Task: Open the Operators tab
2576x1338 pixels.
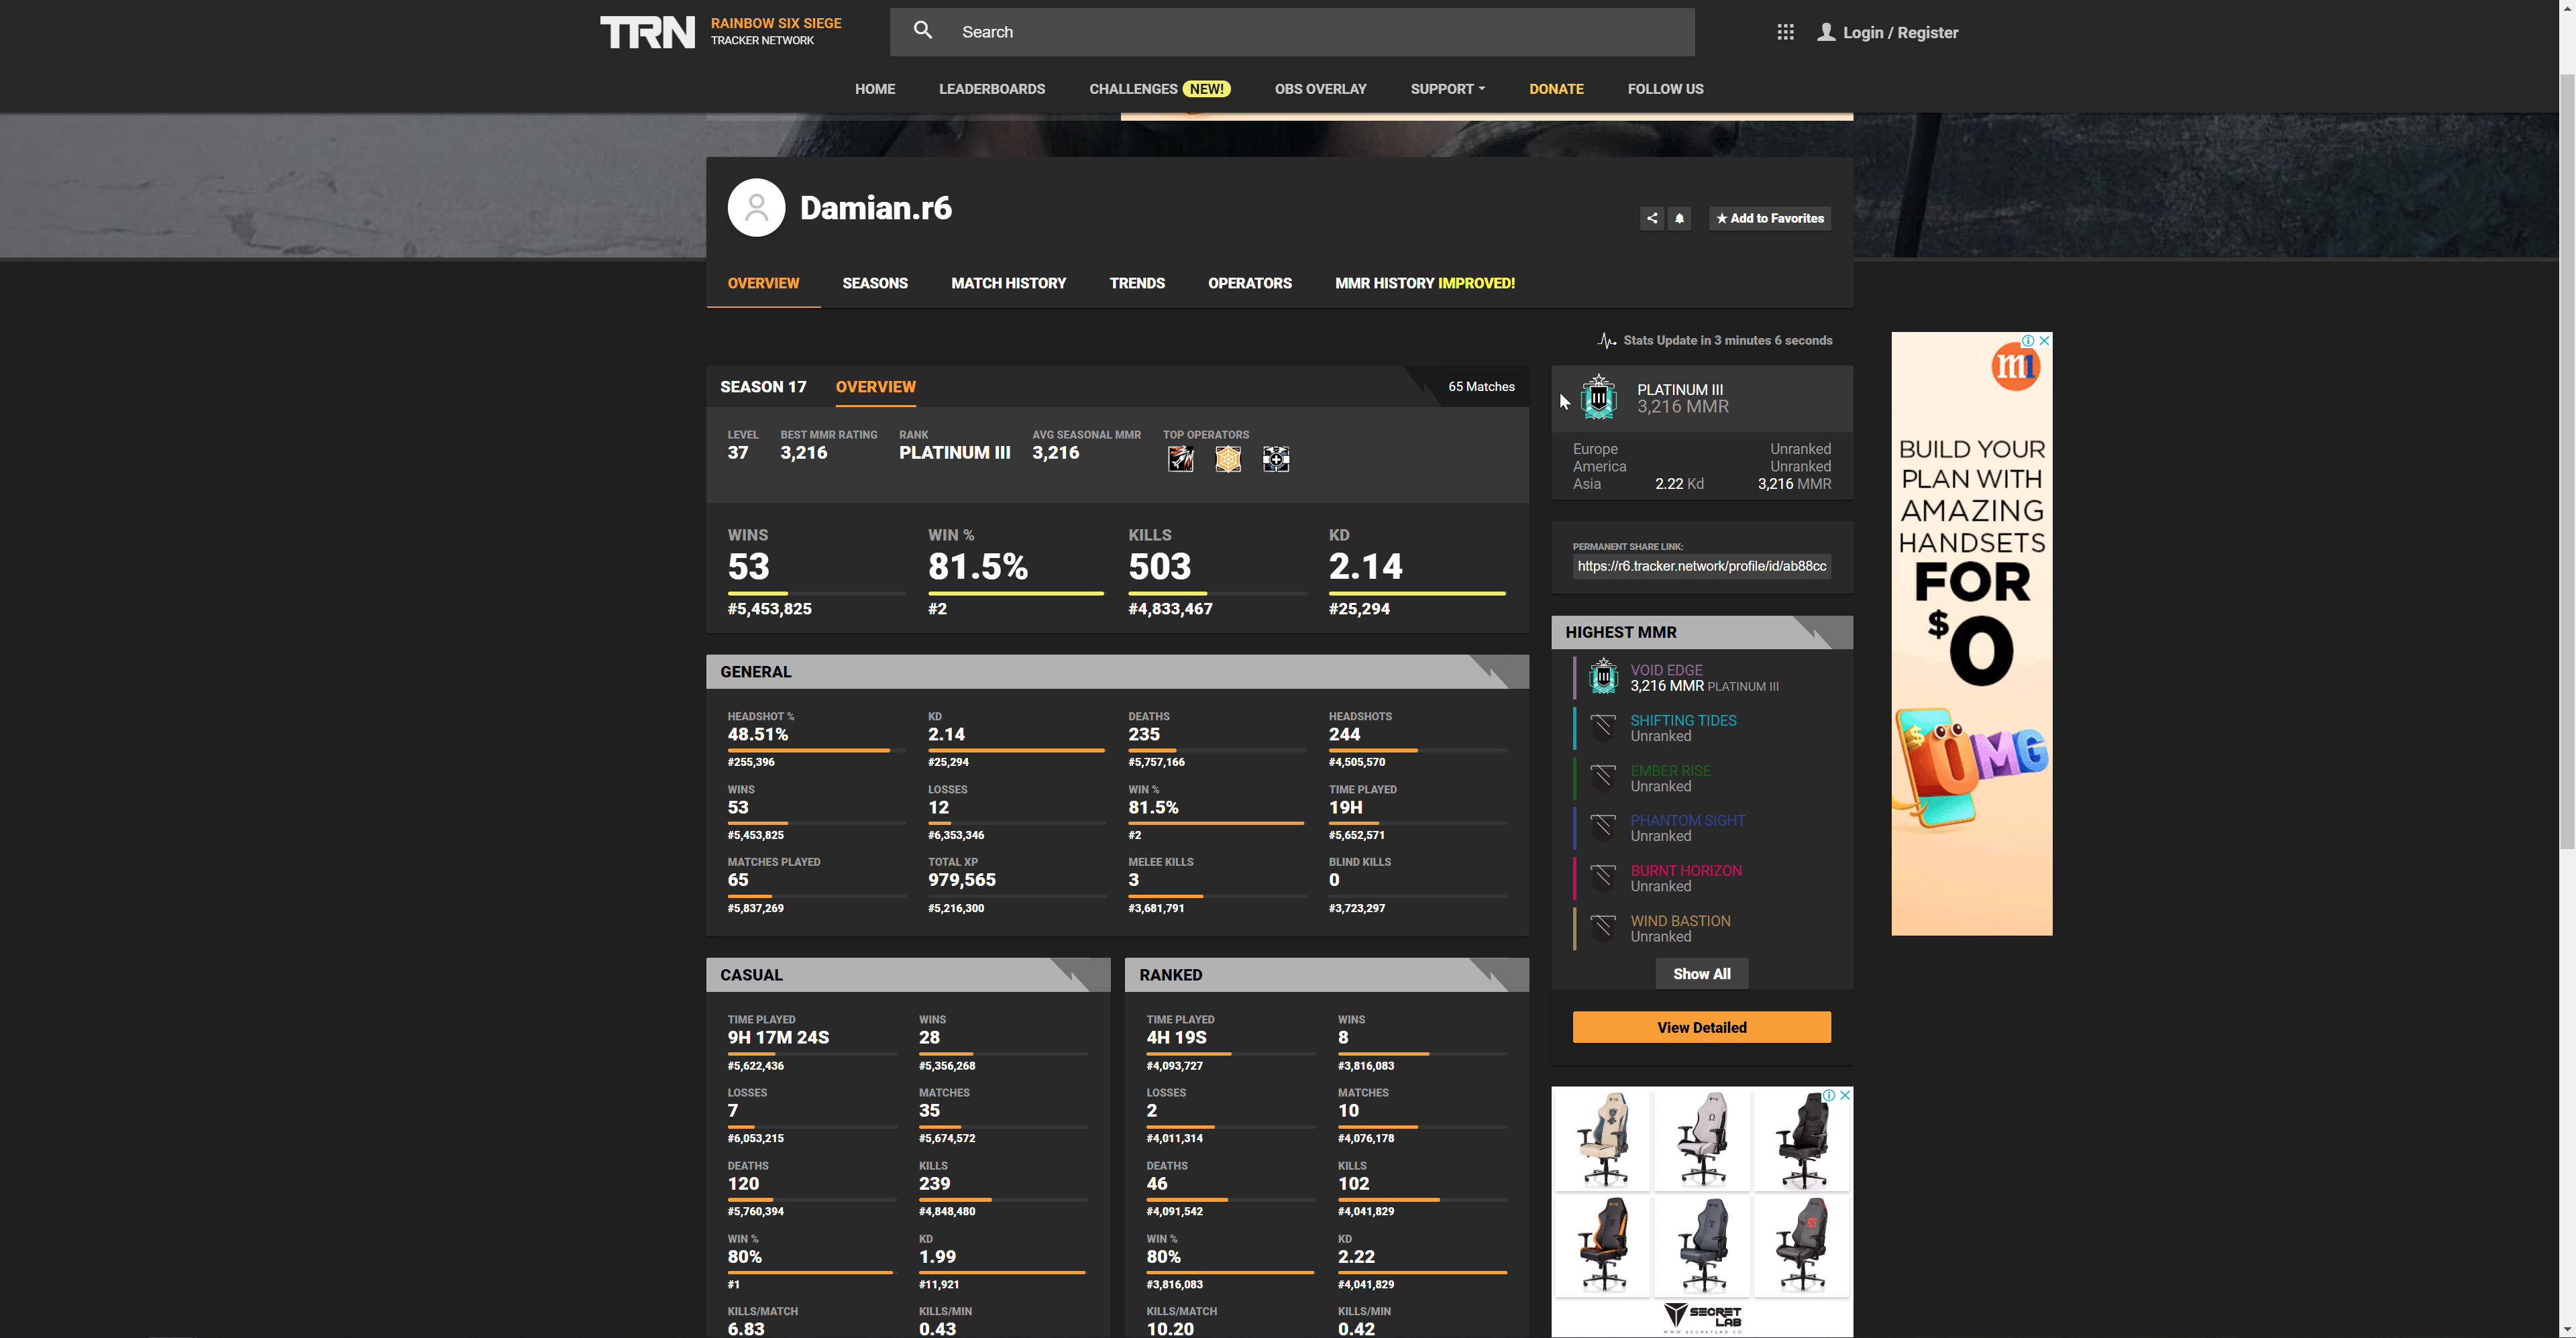Action: (1249, 283)
